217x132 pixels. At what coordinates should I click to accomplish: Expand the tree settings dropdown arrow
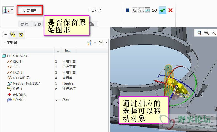coord(95,42)
